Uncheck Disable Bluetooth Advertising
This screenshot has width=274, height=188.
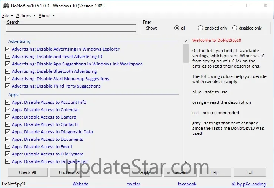pos(7,71)
